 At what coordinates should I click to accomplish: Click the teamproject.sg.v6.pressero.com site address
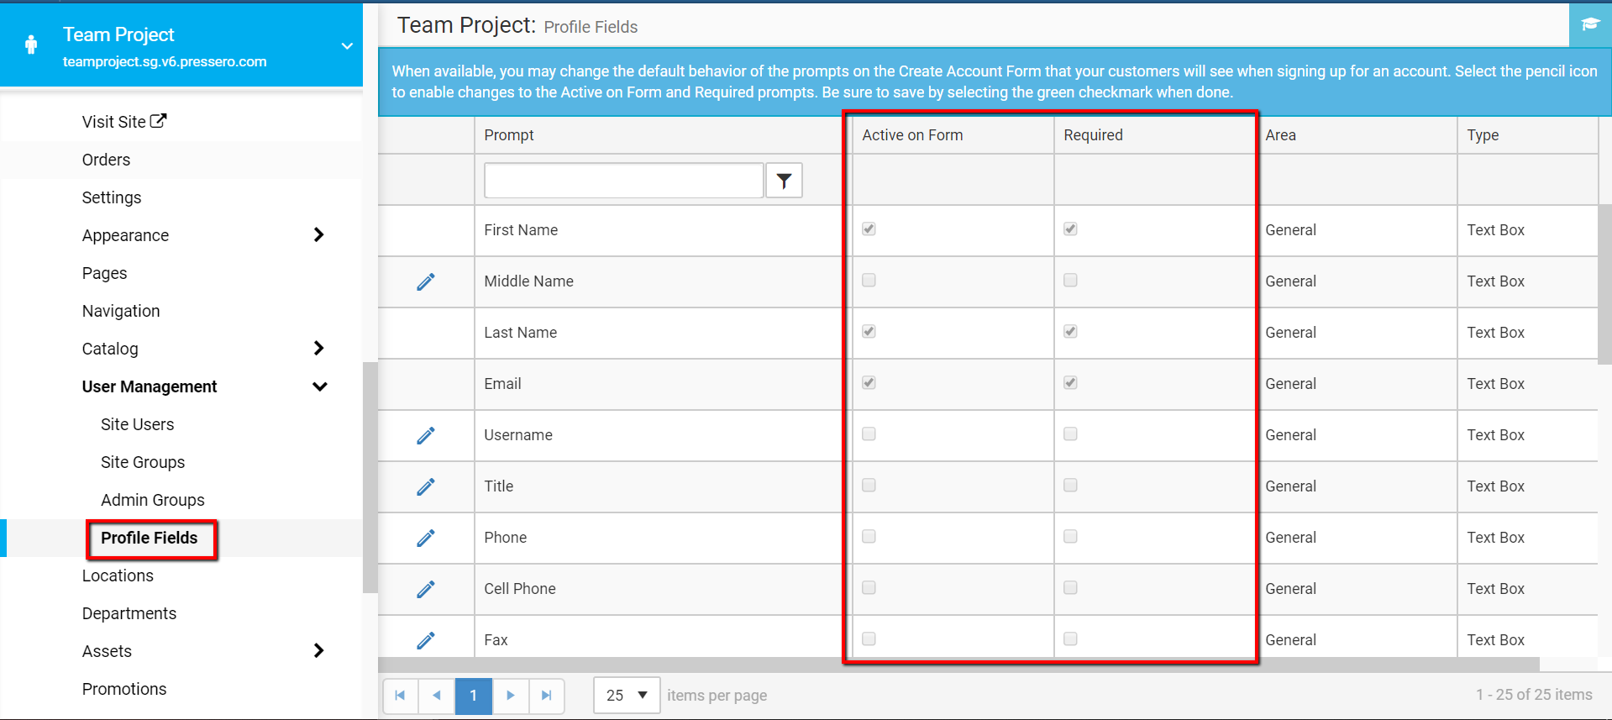click(165, 61)
